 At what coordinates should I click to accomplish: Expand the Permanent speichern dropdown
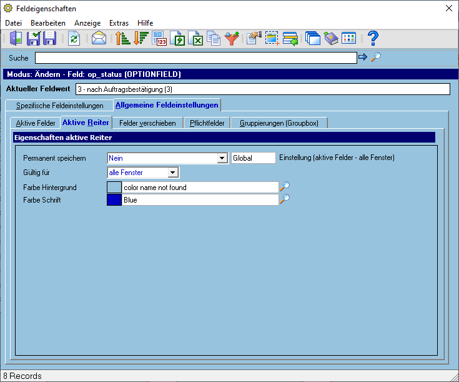click(x=222, y=158)
